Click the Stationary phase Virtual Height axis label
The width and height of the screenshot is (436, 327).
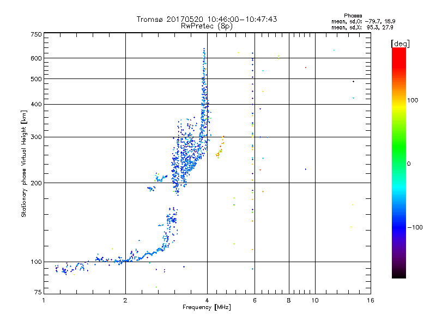pyautogui.click(x=24, y=163)
